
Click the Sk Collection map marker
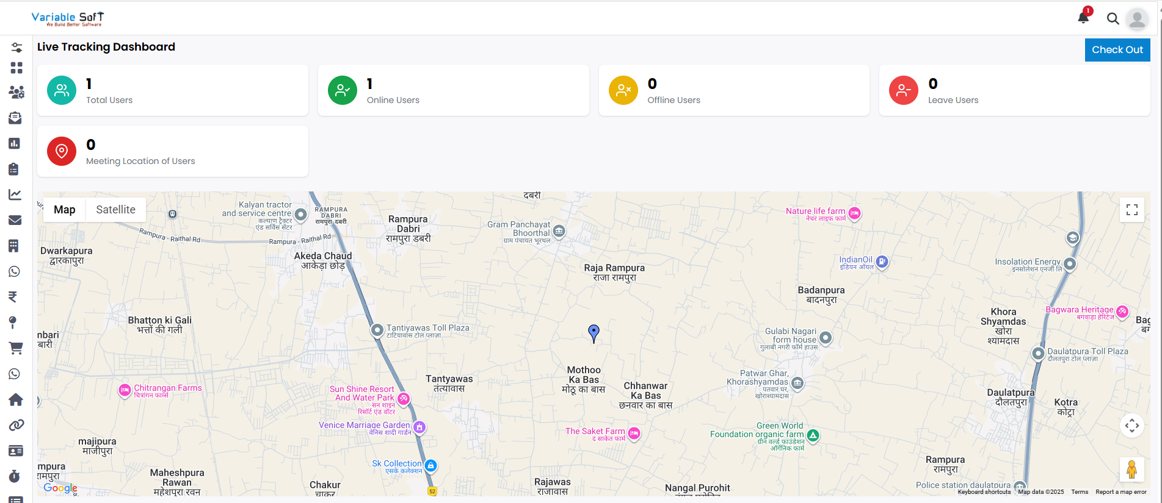point(430,466)
